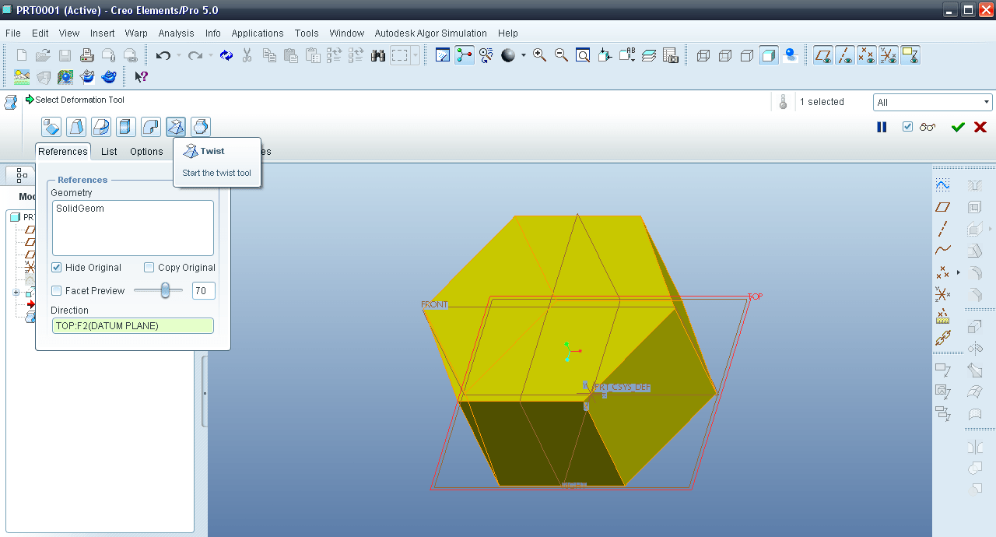Check the Copy Original checkbox
This screenshot has height=537, width=996.
click(149, 268)
